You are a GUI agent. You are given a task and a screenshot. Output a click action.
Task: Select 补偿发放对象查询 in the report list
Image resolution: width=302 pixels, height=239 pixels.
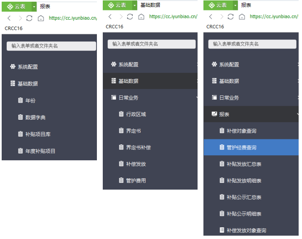(x=246, y=230)
